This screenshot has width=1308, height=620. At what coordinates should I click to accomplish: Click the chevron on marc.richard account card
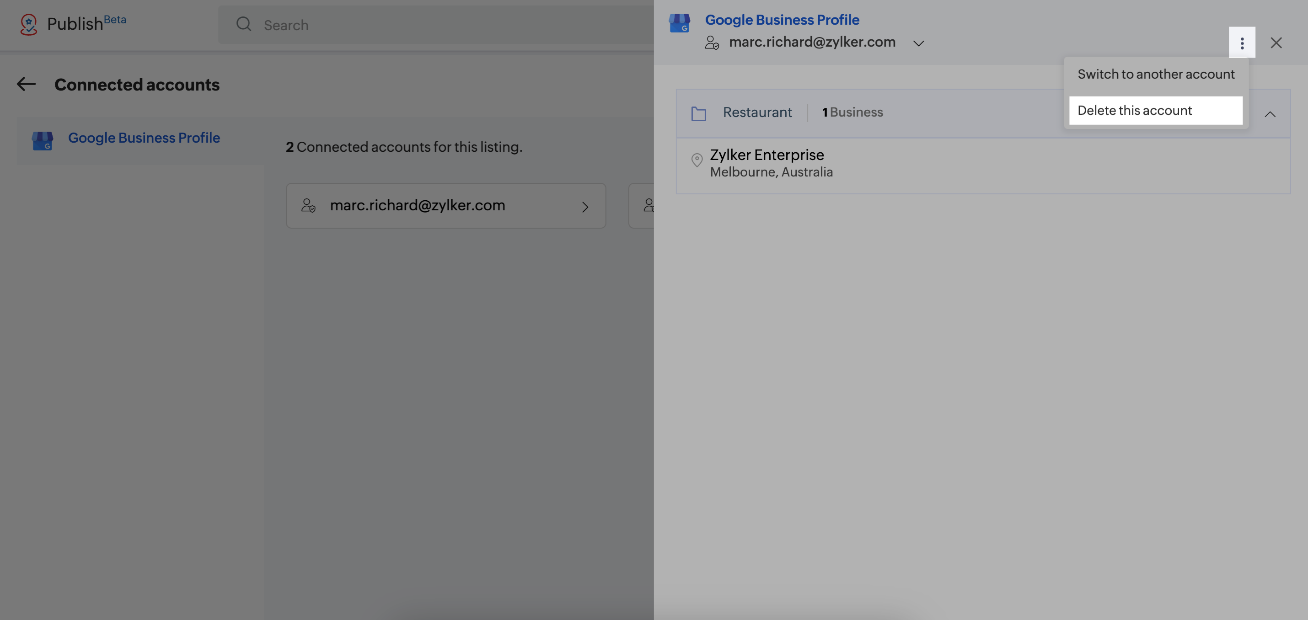[585, 207]
